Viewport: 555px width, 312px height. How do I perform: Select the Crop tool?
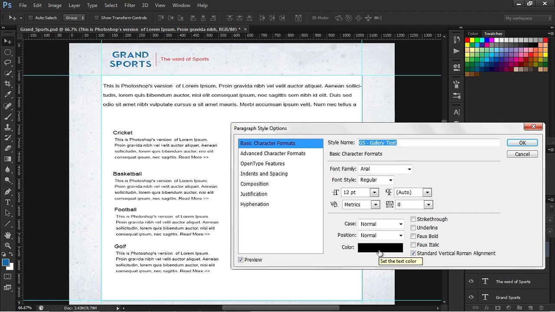tap(8, 84)
